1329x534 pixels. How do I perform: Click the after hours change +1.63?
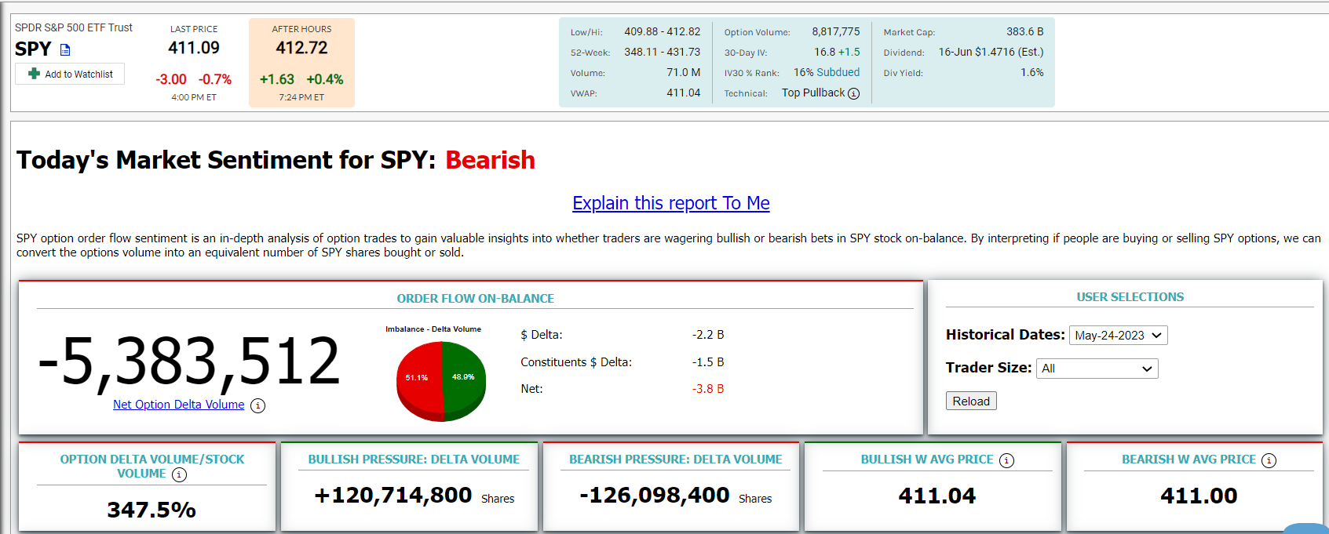click(277, 79)
